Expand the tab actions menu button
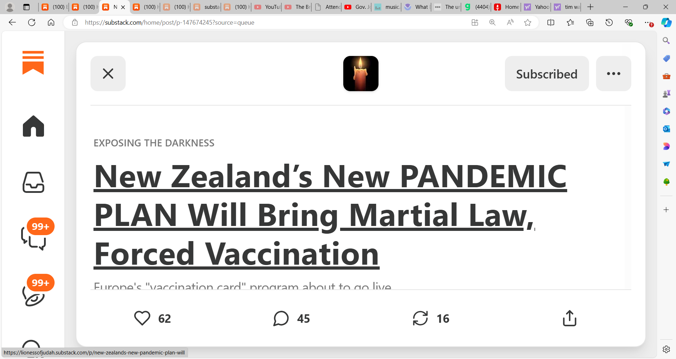The image size is (676, 359). pyautogui.click(x=26, y=7)
